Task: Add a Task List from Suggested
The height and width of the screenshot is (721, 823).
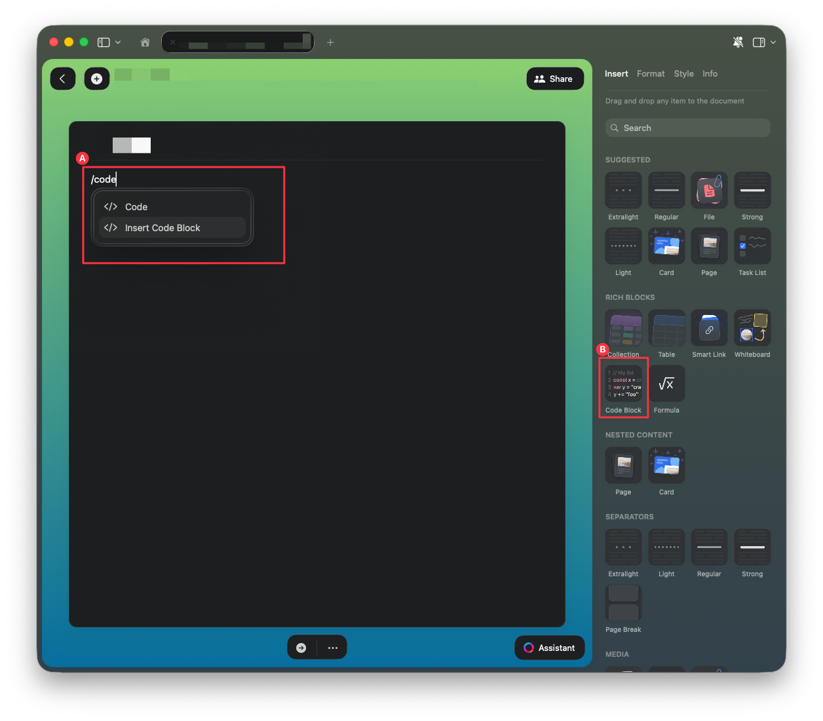Action: (752, 246)
